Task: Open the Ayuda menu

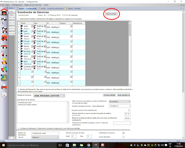Action: [x=46, y=5]
